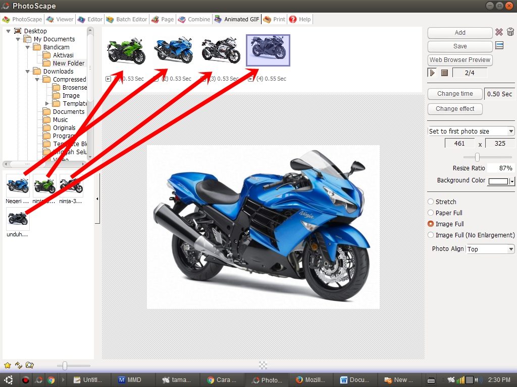Click the Mozilla Firefox taskbar button
The height and width of the screenshot is (387, 517).
(x=311, y=380)
